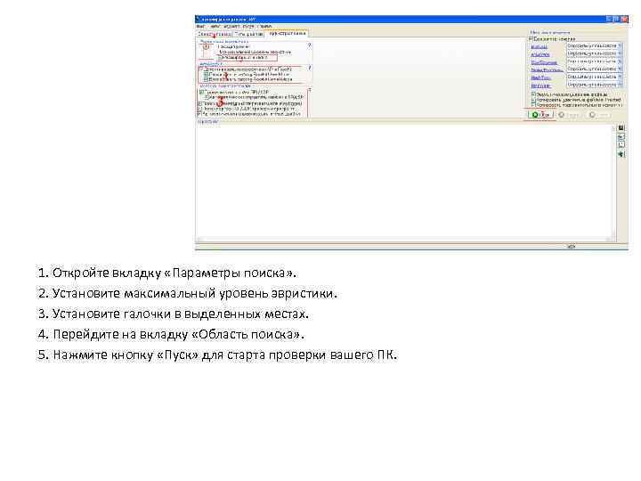Save protocol using dark diskette icon beside log

click(621, 127)
